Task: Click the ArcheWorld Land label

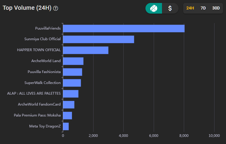Action: pyautogui.click(x=46, y=61)
